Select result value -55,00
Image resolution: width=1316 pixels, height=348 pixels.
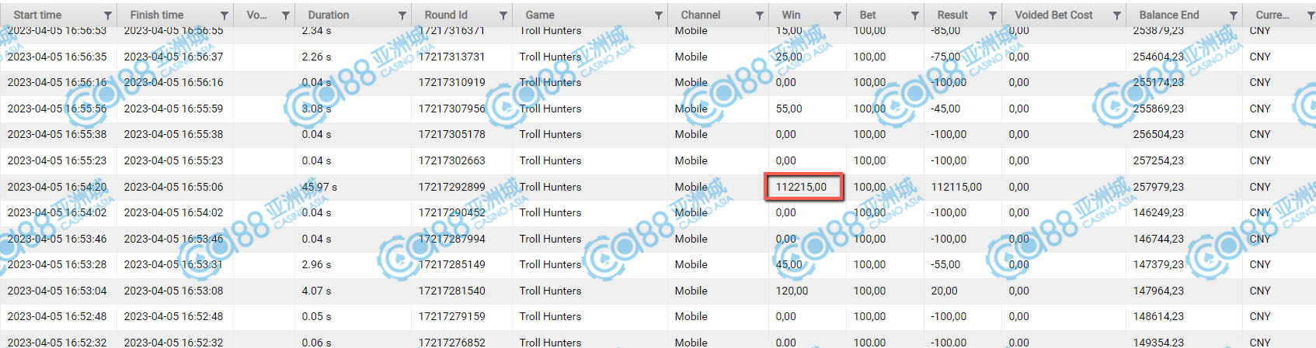[945, 264]
